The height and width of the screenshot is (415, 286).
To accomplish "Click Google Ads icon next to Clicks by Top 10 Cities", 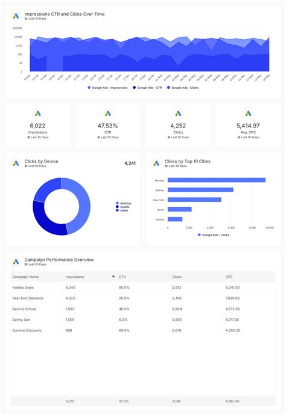I will point(156,163).
